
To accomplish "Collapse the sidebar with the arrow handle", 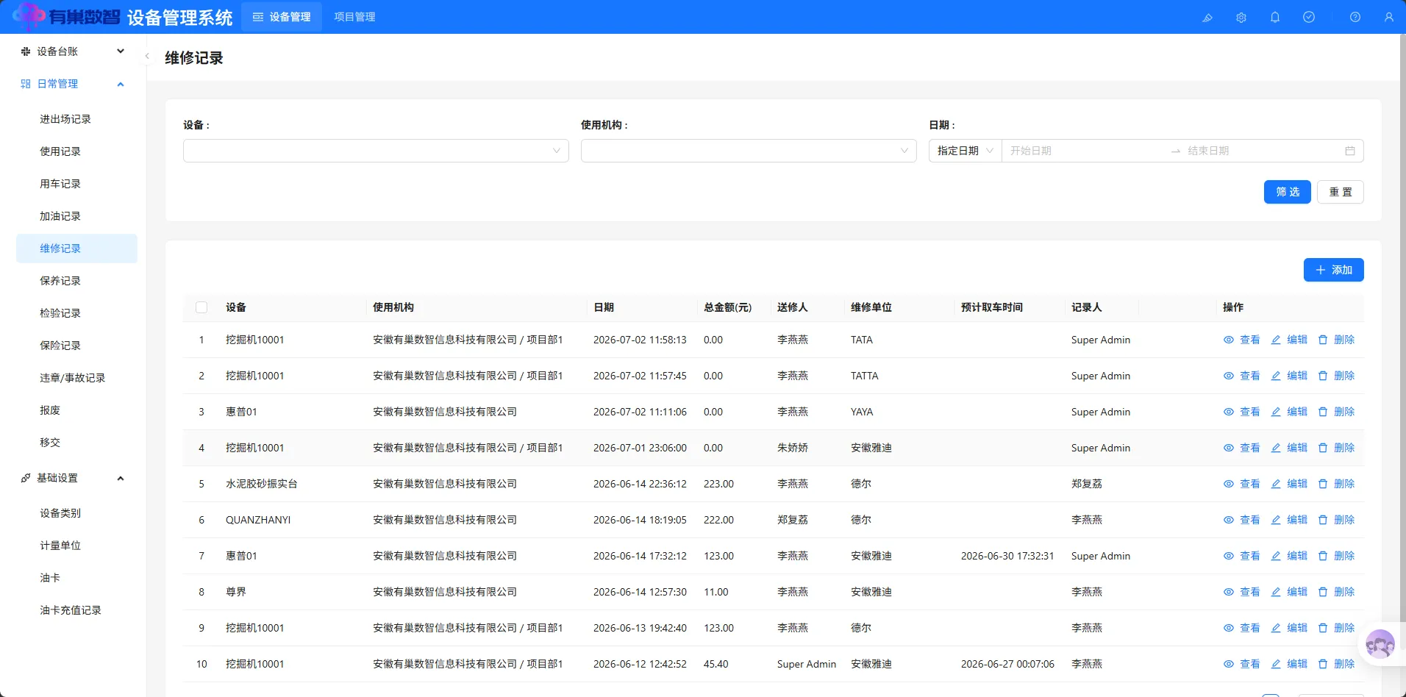I will (x=147, y=56).
